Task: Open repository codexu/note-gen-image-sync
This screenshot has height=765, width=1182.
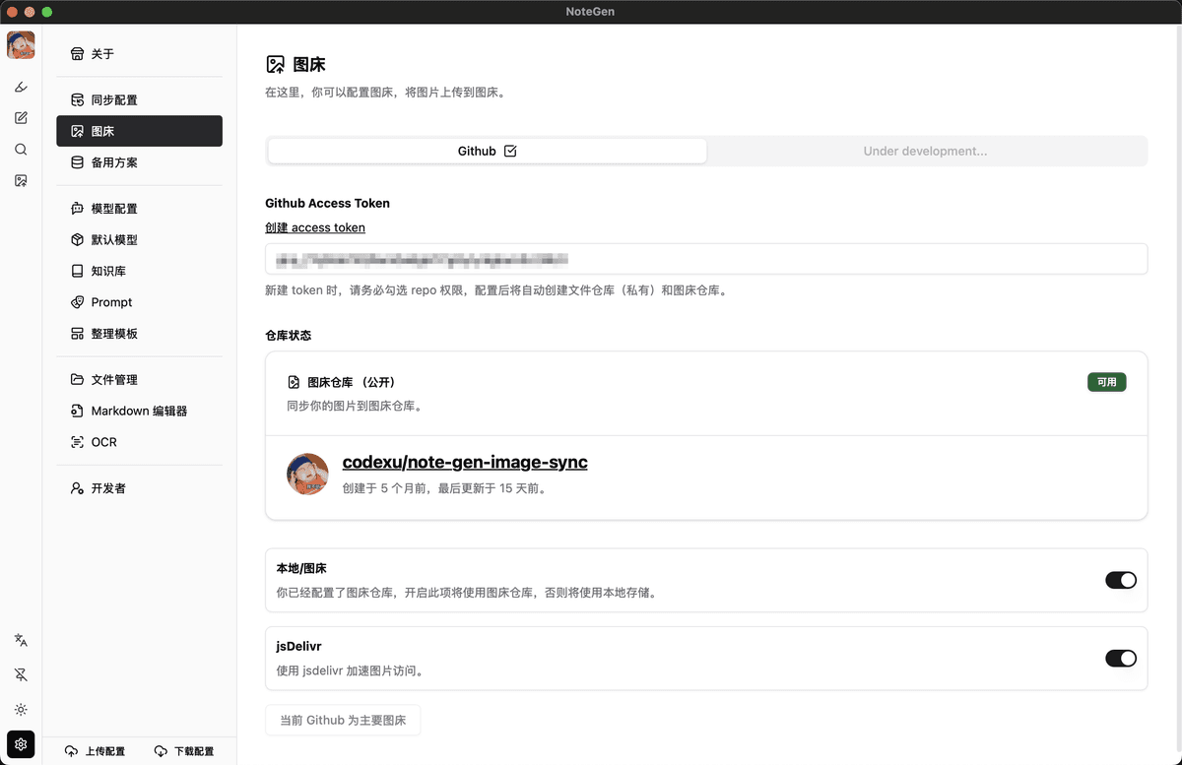Action: click(465, 461)
